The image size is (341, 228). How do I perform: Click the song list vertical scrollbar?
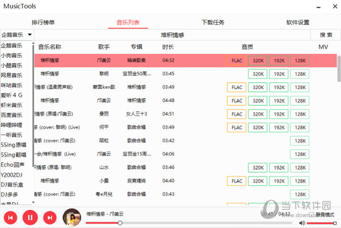coord(339,69)
